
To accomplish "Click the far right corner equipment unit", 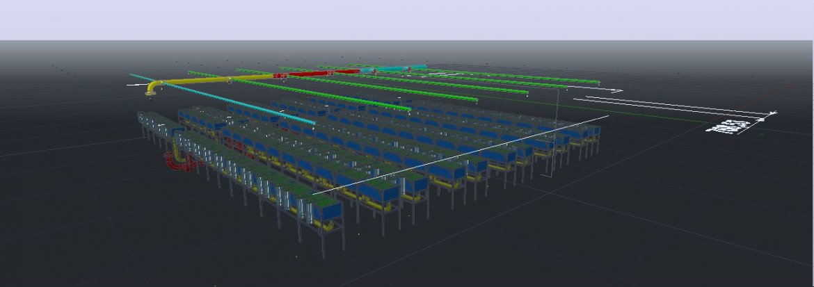I will click(x=592, y=131).
